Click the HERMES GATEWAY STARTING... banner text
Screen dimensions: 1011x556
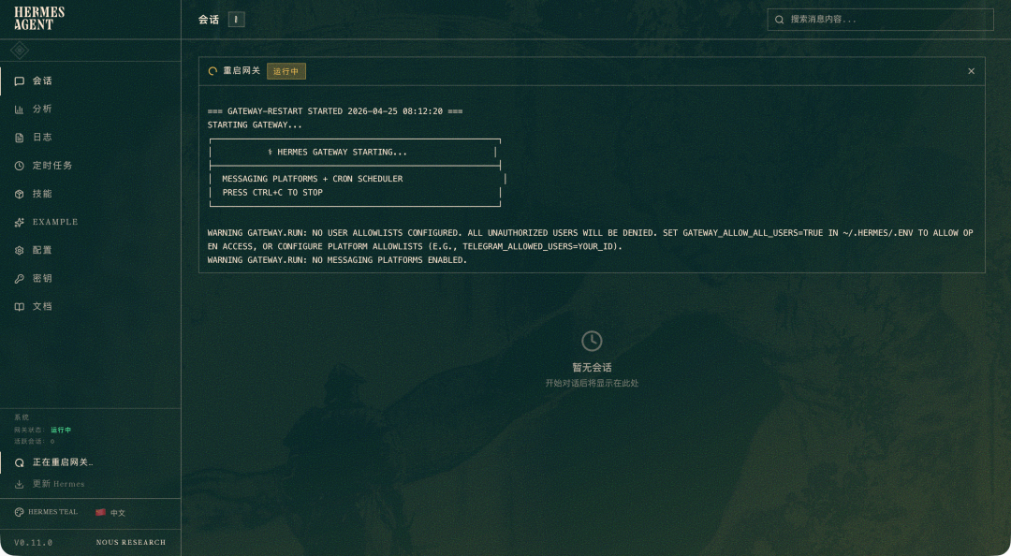pyautogui.click(x=337, y=153)
